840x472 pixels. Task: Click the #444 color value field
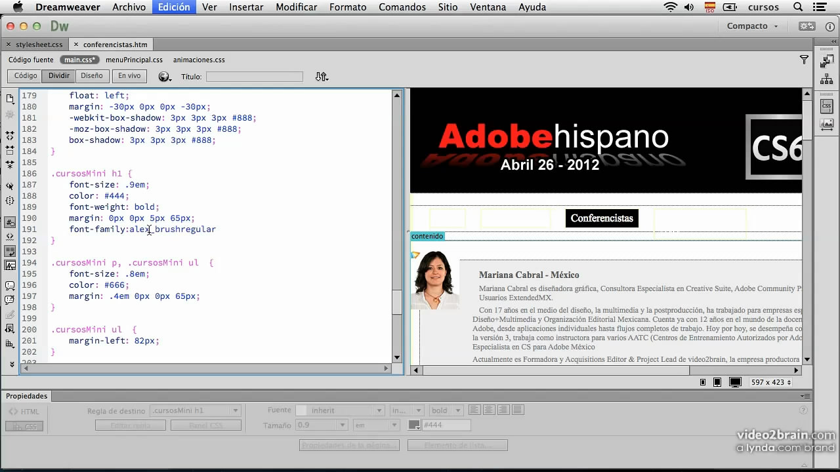click(x=446, y=425)
